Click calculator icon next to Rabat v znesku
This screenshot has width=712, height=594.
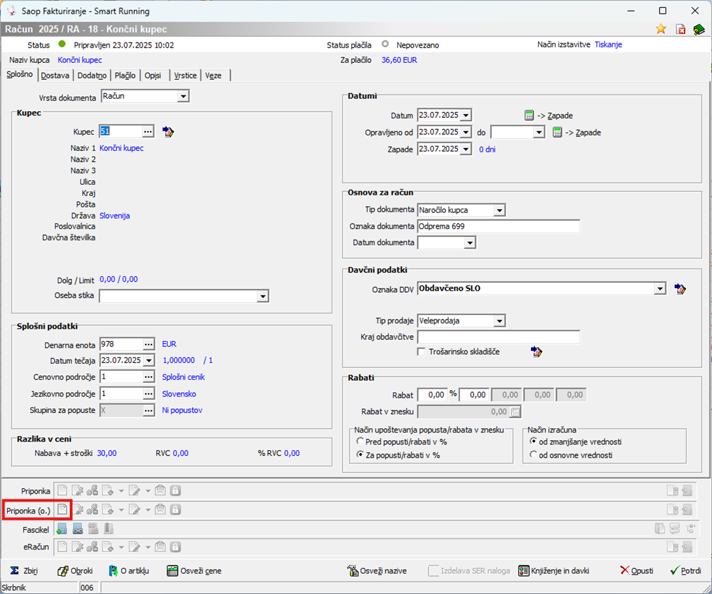pyautogui.click(x=515, y=412)
